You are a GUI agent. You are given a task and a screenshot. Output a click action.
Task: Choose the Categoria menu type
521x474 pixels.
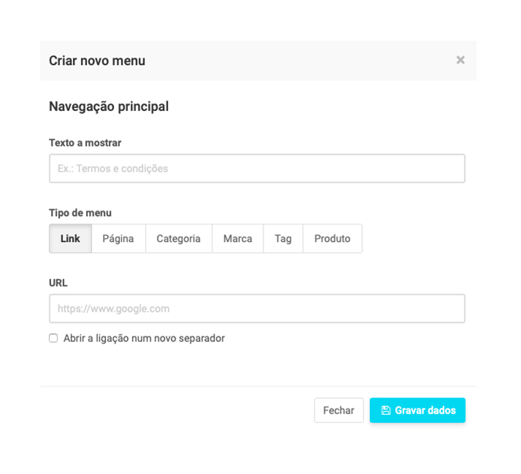(x=178, y=238)
